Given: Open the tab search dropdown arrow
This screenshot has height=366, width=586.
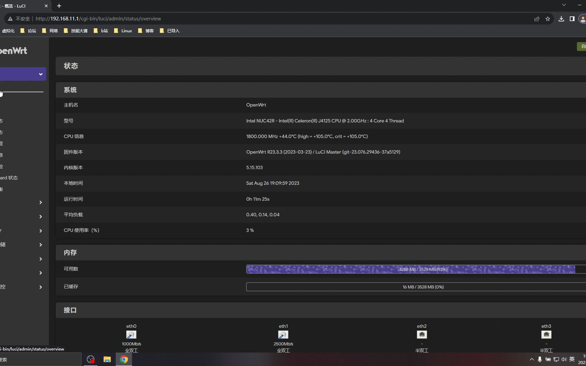Looking at the screenshot, I should coord(564,5).
